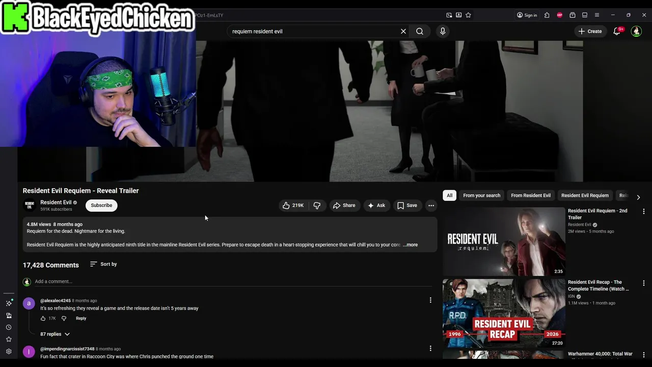Screen dimensions: 652x367
Task: Open options menu for @alexalec4245 comment
Action: coord(430,300)
